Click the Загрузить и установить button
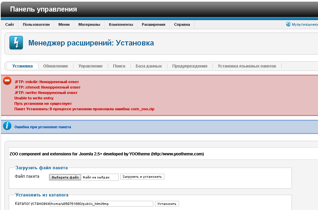The width and height of the screenshot is (318, 210). (x=142, y=177)
